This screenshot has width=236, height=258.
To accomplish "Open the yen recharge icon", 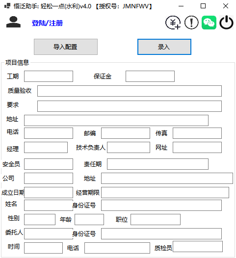I will [x=173, y=23].
